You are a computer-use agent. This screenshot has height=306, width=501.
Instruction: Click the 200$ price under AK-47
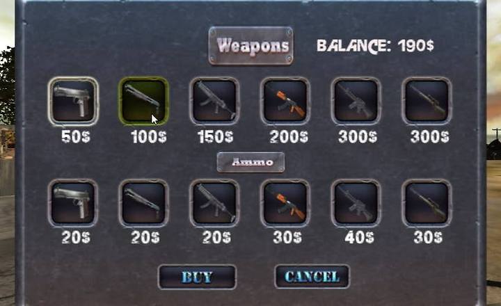[x=289, y=137]
